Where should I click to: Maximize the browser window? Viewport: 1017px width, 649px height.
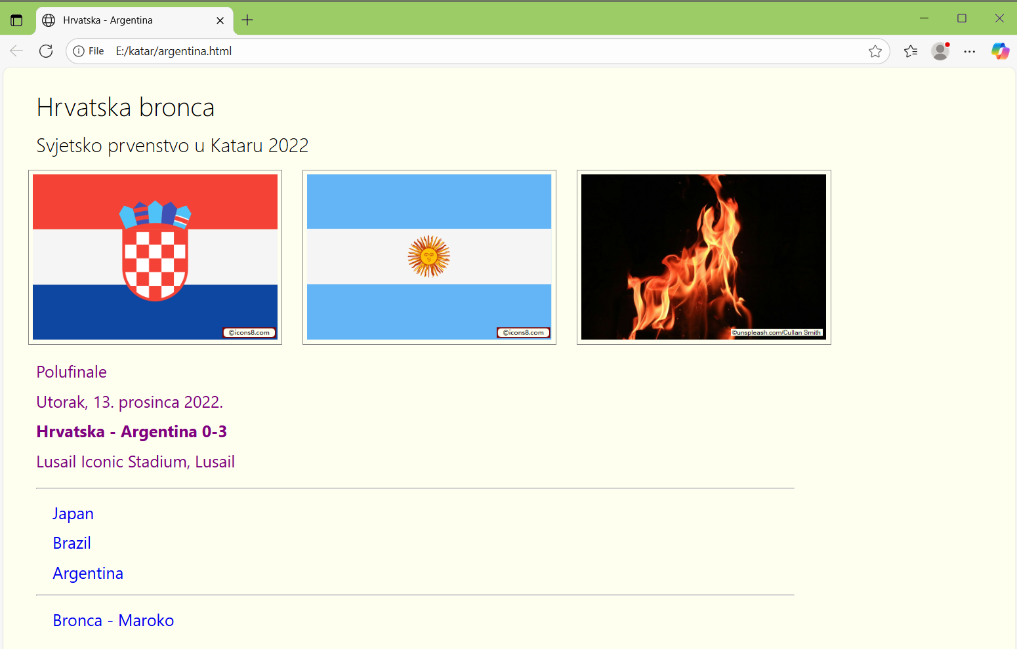962,18
